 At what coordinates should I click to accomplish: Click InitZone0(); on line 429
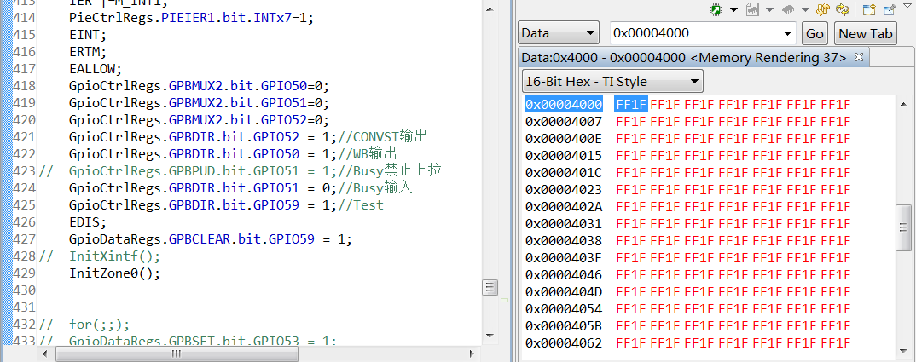coord(114,273)
